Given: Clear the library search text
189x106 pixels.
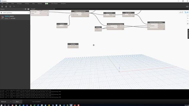Looking at the screenshot, I should pos(28,12).
